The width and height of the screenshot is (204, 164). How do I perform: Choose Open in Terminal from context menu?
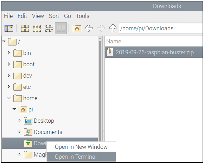(x=81, y=157)
